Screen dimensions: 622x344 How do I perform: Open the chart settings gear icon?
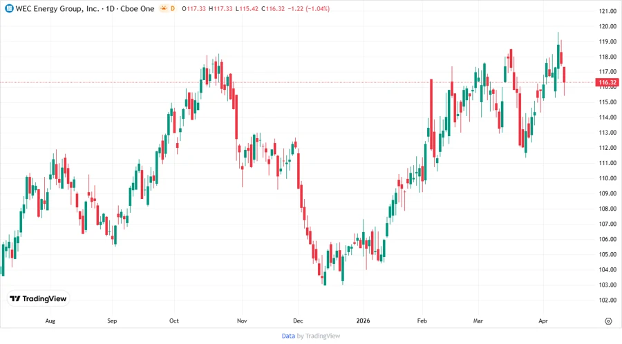point(608,321)
